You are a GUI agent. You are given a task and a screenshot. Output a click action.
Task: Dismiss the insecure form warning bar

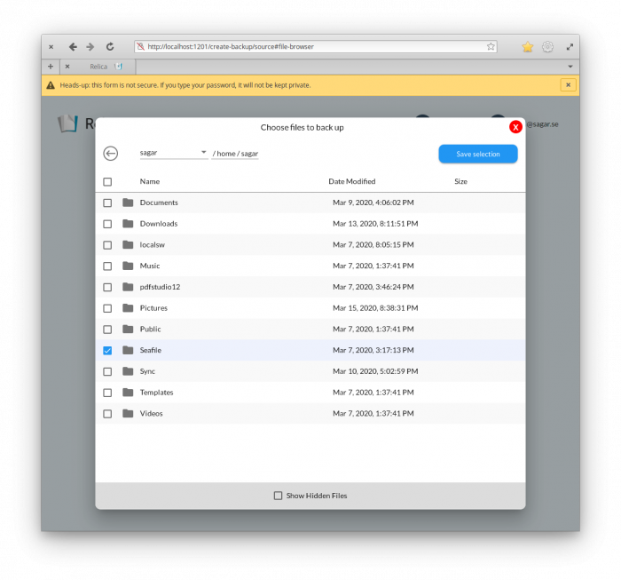click(568, 85)
